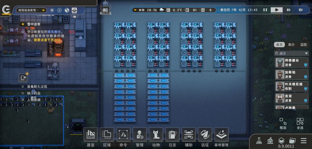The height and width of the screenshot is (149, 312).
Task: Toggle shield marker for 加斯珀
Action: coord(305,77)
